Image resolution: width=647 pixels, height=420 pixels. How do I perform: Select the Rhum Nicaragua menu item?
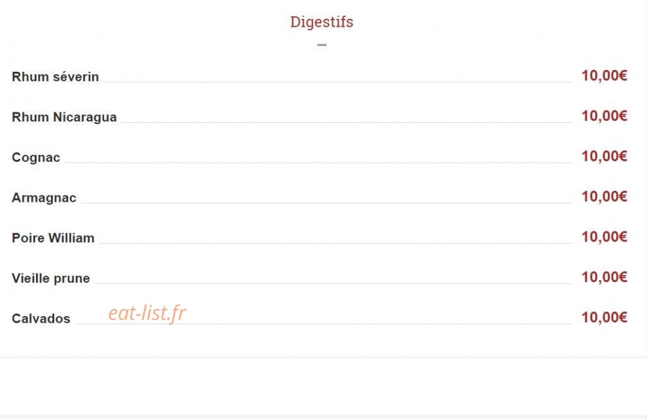[64, 117]
